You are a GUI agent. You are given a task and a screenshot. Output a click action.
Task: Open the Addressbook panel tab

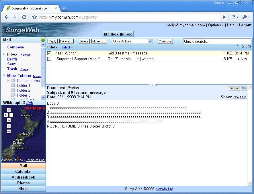pos(23,177)
